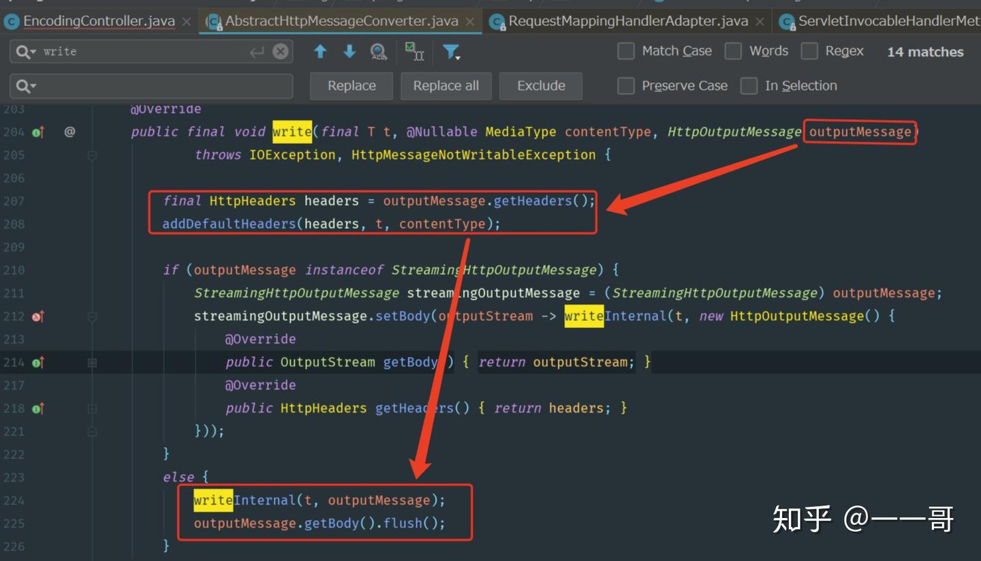Switch to AbstractHttpMessageConverter.java tab

342,21
